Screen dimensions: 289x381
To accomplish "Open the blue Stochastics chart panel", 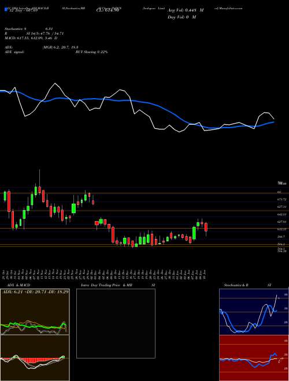I will coord(254,312).
